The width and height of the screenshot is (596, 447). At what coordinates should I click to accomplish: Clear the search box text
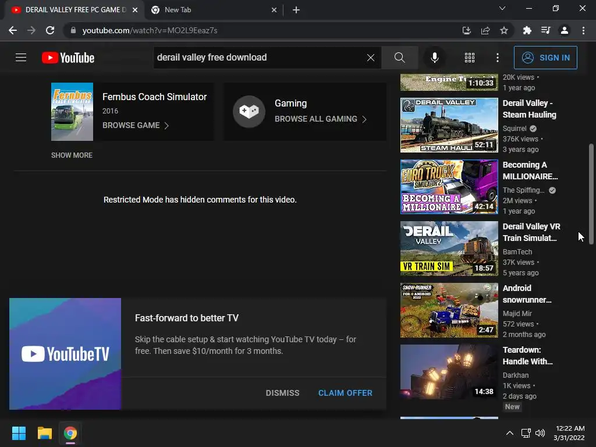pos(371,58)
